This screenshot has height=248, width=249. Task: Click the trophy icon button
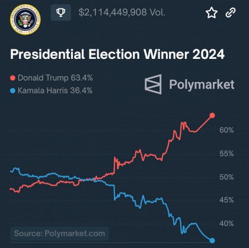tap(60, 12)
